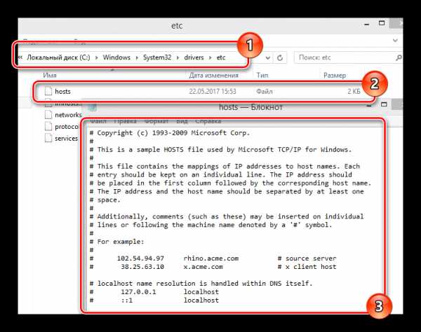The width and height of the screenshot is (421, 332).
Task: Click the Notepad app icon in the title bar
Action: pos(93,107)
